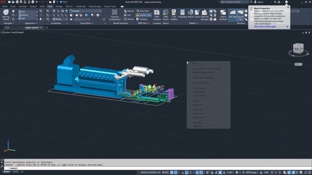Open Tool Palettes
Viewport: 312px width, 175px height.
[x=174, y=15]
